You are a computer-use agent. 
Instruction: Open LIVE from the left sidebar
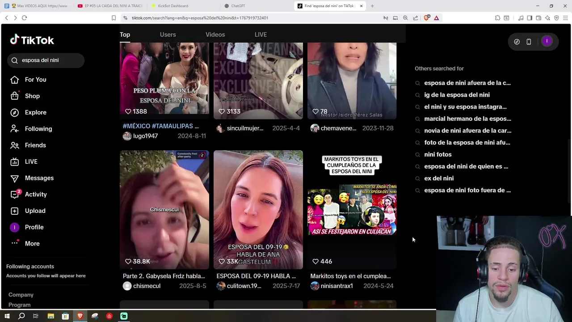point(24,161)
